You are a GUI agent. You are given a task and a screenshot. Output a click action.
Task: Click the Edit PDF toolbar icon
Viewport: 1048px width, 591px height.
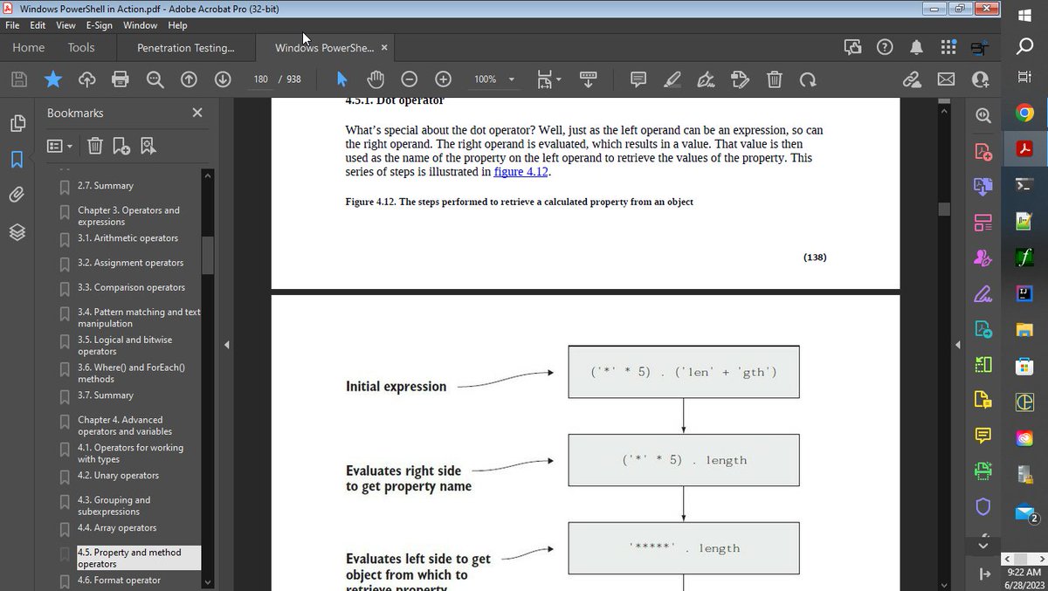(740, 79)
